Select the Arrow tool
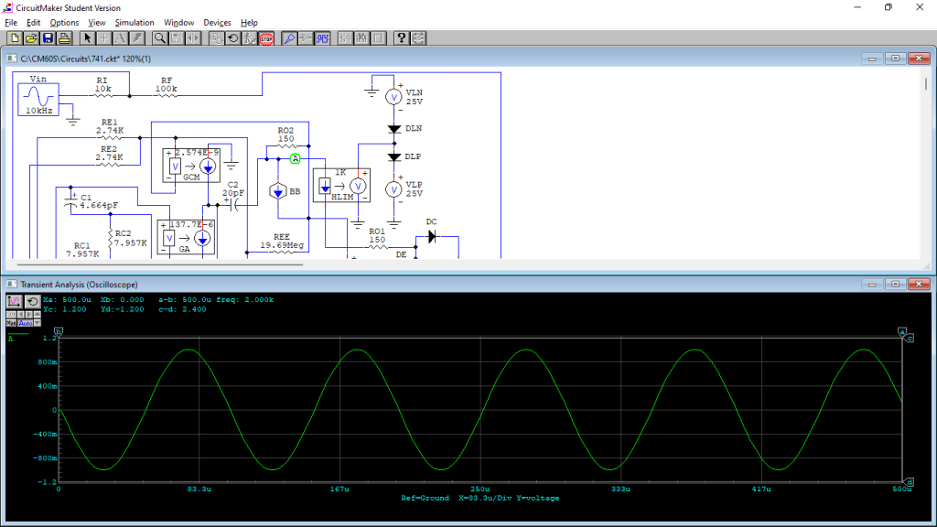The width and height of the screenshot is (937, 527). coord(88,38)
